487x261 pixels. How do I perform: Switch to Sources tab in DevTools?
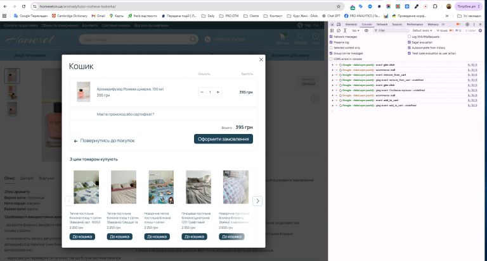pos(397,24)
